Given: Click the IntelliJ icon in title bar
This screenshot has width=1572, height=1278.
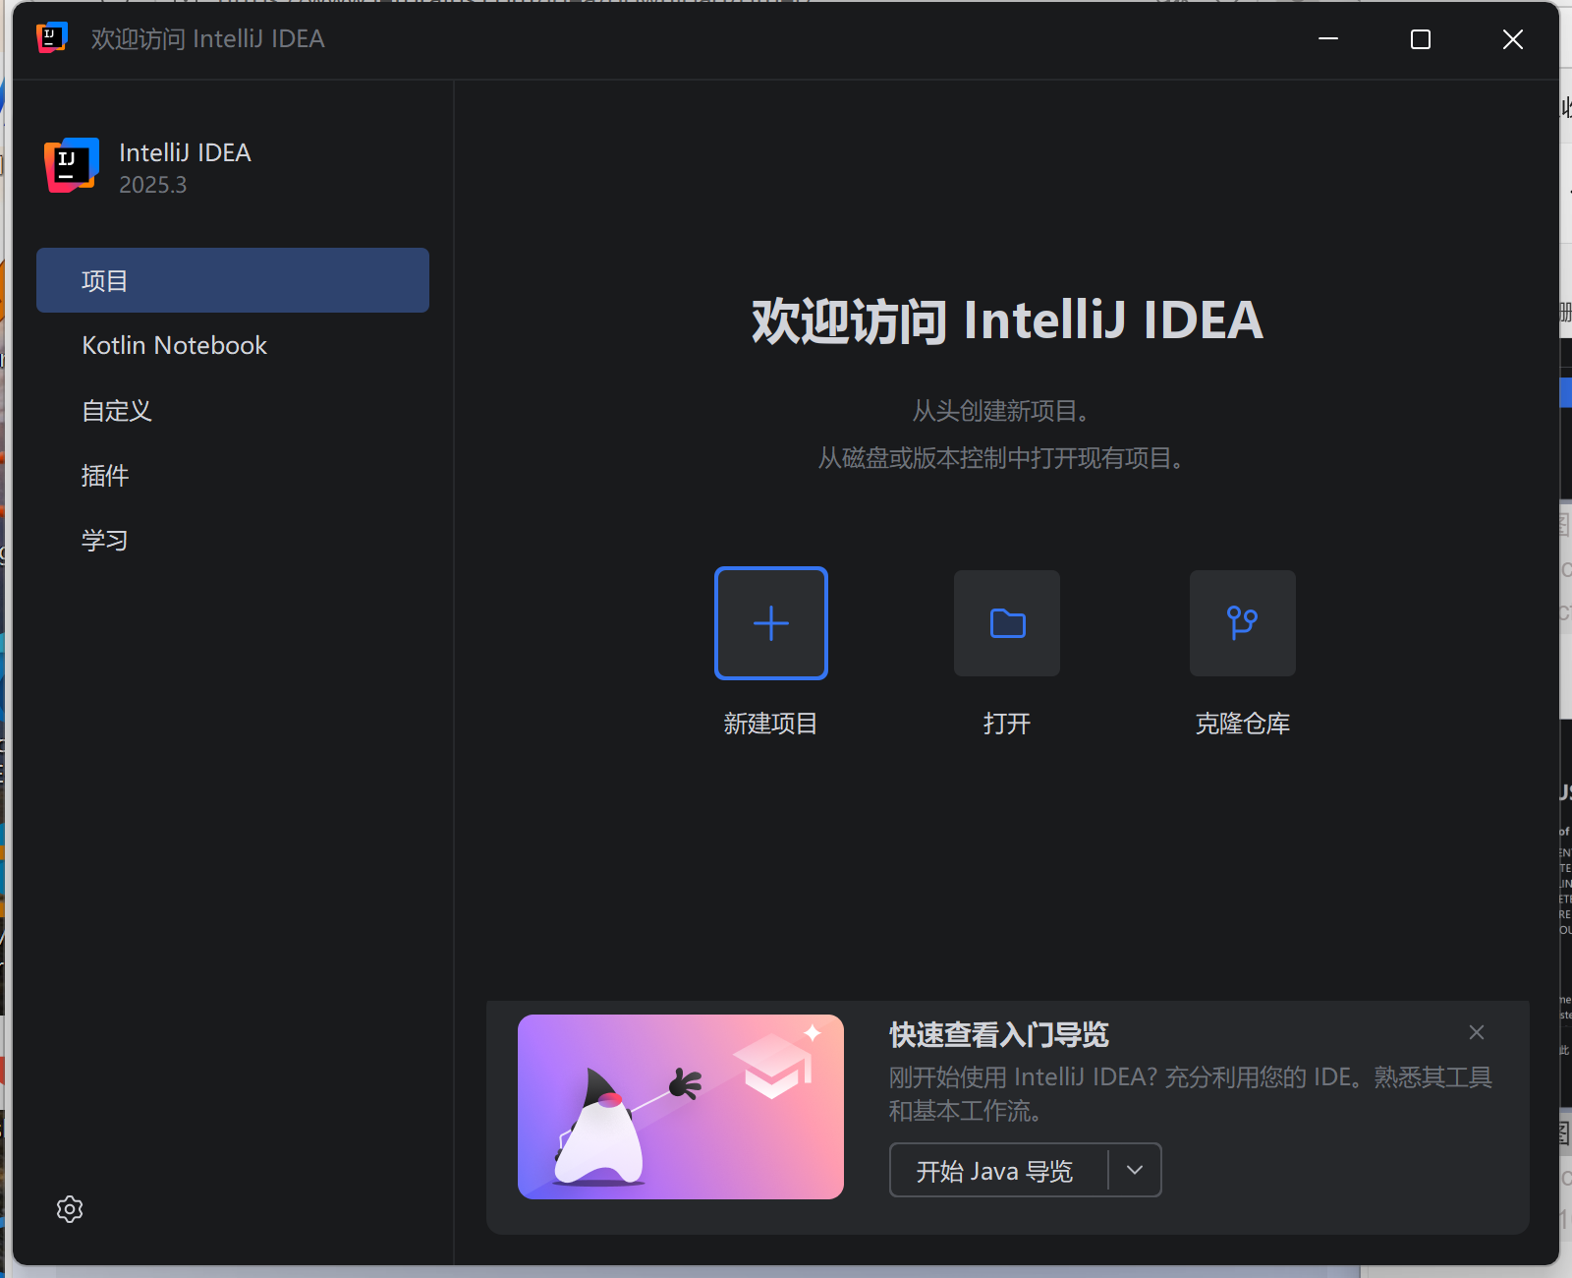Looking at the screenshot, I should pos(52,37).
